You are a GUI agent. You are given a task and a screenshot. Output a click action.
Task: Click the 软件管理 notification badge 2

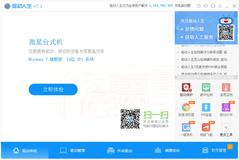(x=230, y=147)
